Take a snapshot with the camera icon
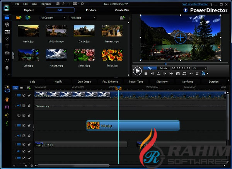The image size is (232, 169). click(178, 73)
